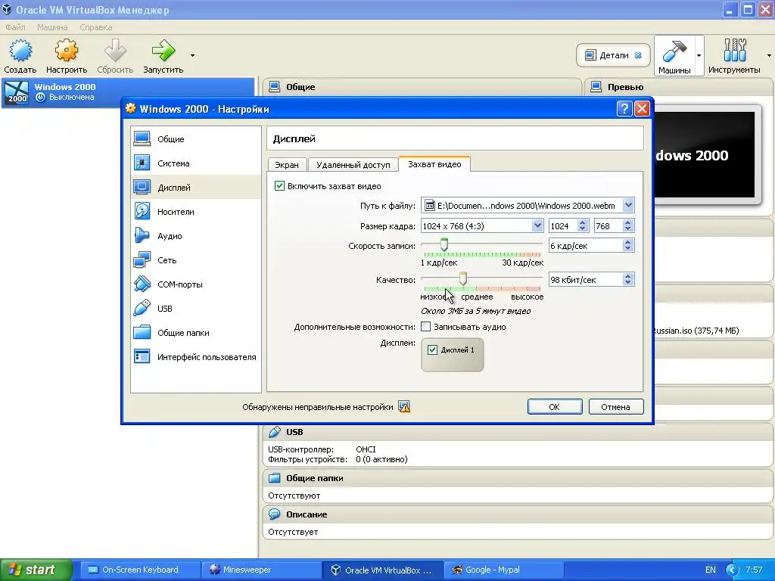Increase frame rate 6 кдр/сек spinner
The image size is (775, 581).
627,243
